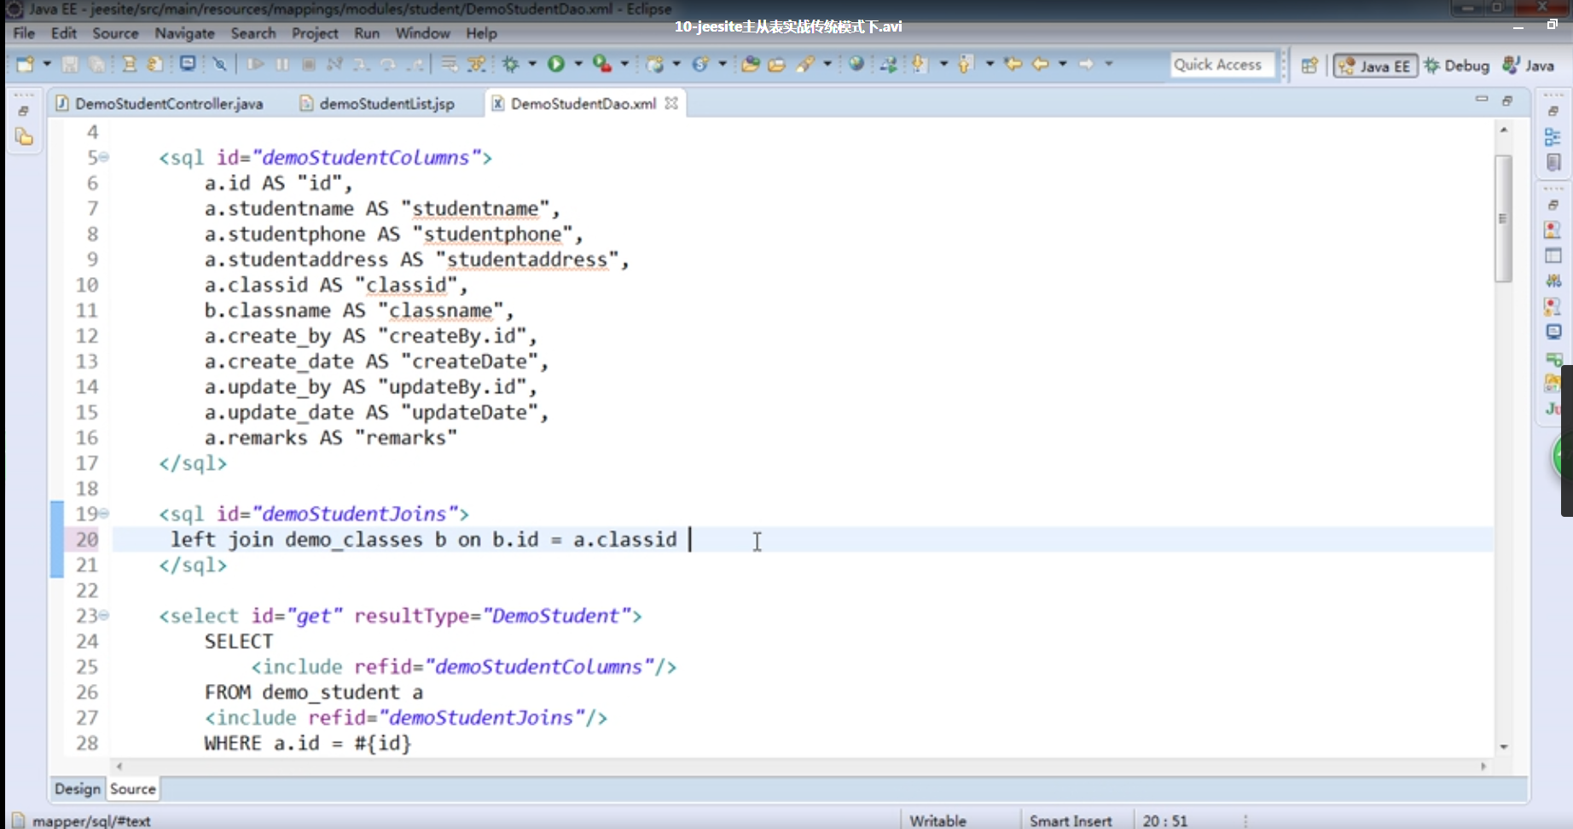The height and width of the screenshot is (829, 1573).
Task: Expand the Back history dropdown arrow
Action: tap(1063, 64)
